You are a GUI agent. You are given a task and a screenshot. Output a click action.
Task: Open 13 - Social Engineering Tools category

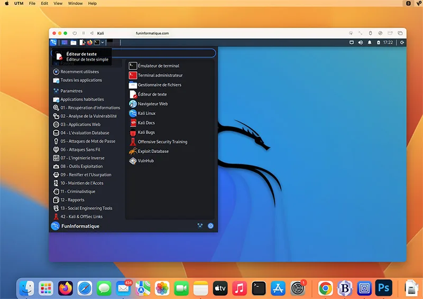click(x=86, y=208)
